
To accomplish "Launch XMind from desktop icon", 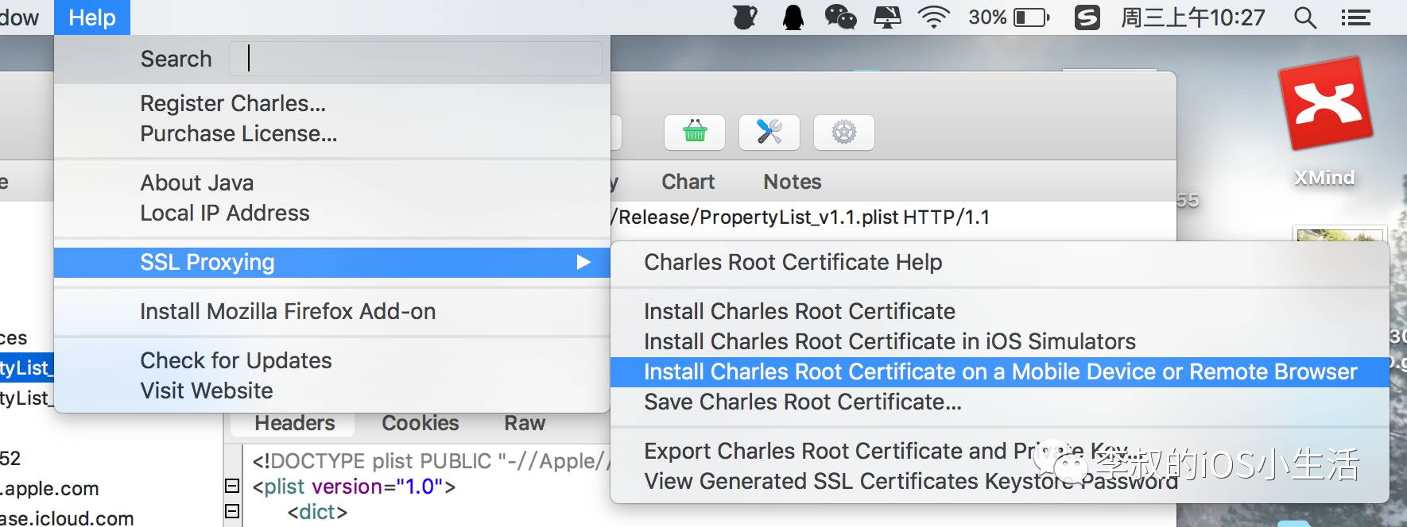I will point(1324,105).
